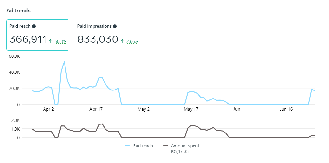This screenshot has width=329, height=163.
Task: Select the Apr 2 date axis label
Action: coord(48,109)
